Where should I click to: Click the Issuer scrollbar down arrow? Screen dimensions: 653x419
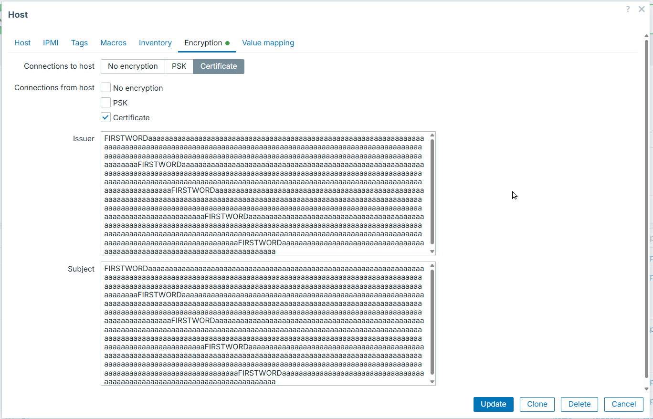[x=432, y=251]
